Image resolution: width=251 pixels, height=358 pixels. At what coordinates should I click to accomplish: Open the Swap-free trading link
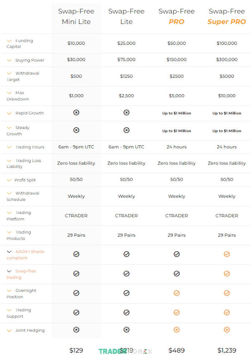coord(21,274)
